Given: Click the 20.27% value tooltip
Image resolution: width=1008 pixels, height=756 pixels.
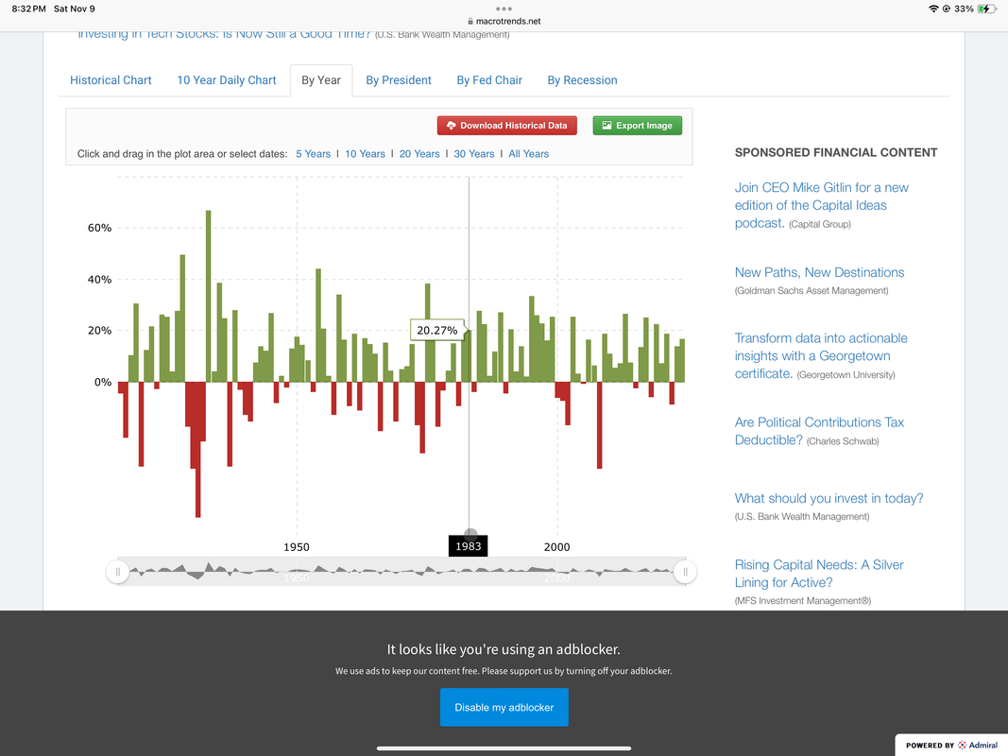Looking at the screenshot, I should [x=437, y=330].
